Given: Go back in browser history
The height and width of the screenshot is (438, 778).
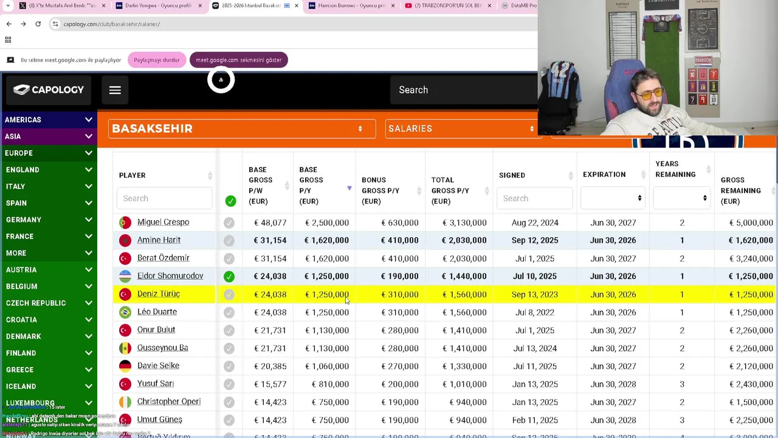Looking at the screenshot, I should click(9, 24).
